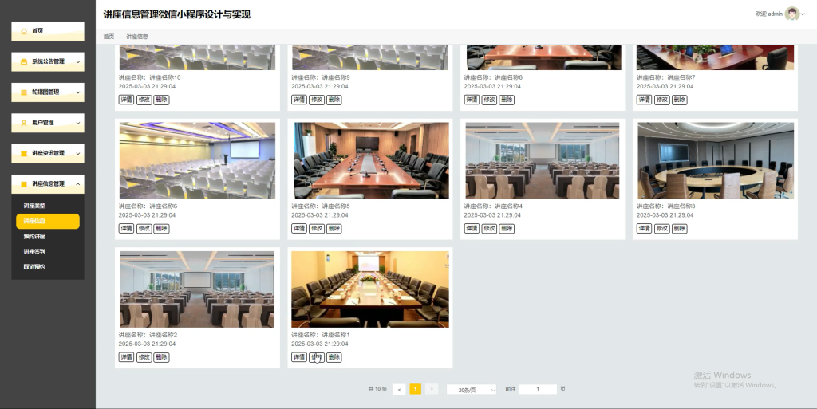This screenshot has height=409, width=817.
Task: Click 详情 button for 讲座名称1
Action: coord(299,357)
